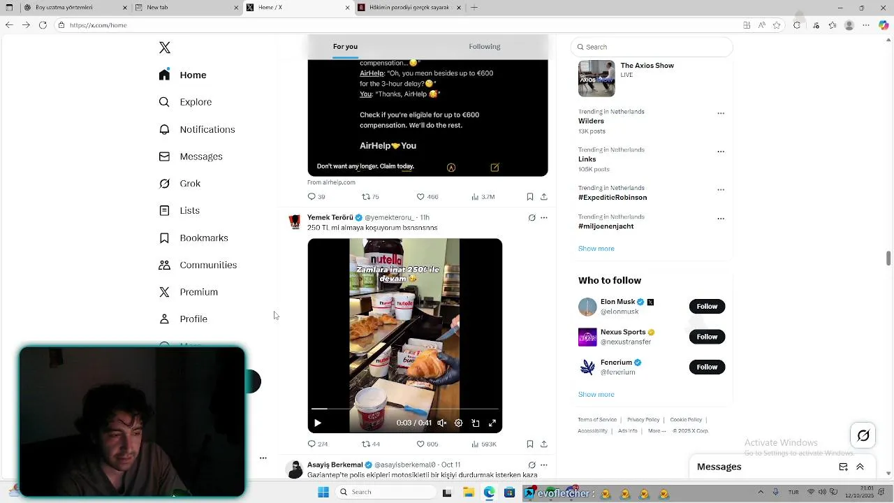
Task: Open Grok from the sidebar
Action: tap(179, 183)
